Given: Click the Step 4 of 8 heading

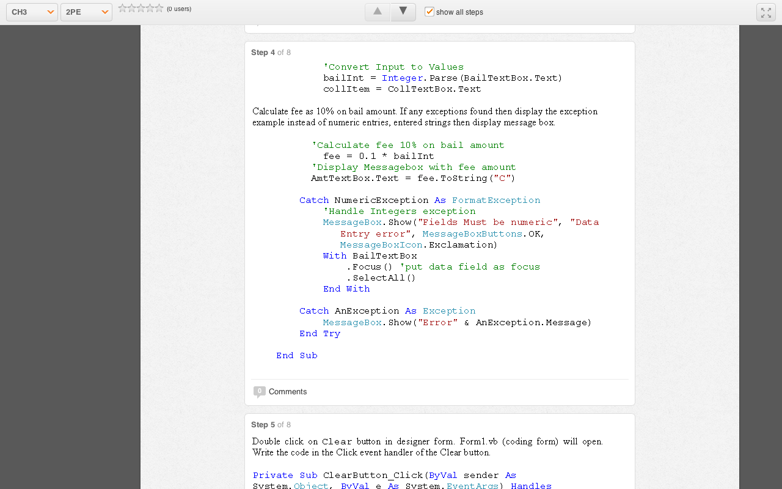Looking at the screenshot, I should (271, 53).
